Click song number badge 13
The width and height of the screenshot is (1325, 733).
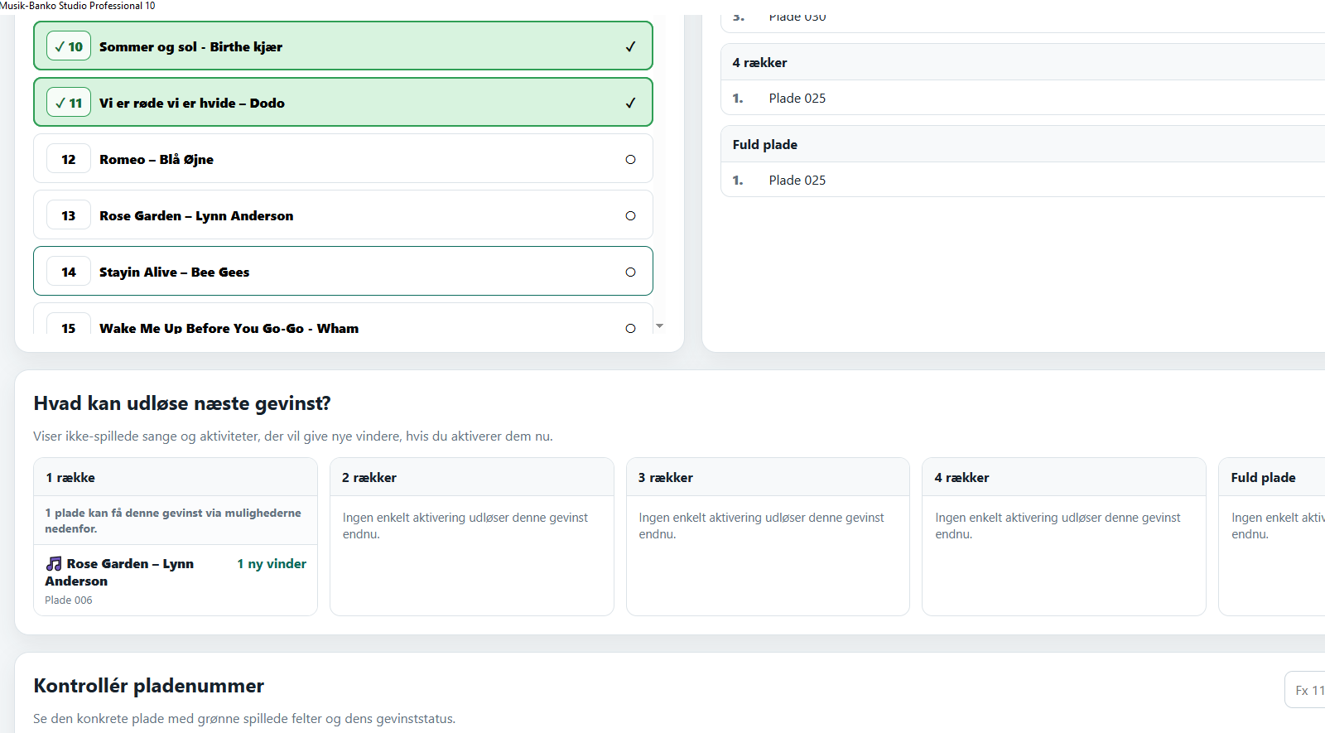point(69,215)
